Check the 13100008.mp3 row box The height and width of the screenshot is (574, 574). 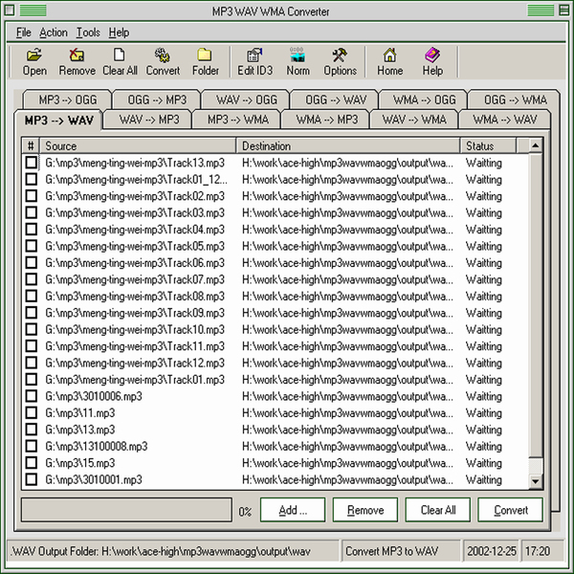click(x=32, y=446)
